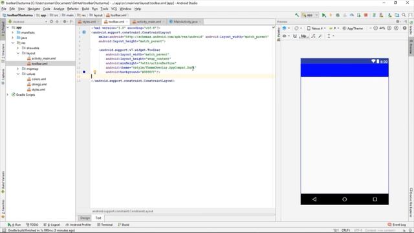The width and height of the screenshot is (414, 233).
Task: Collapse the values folder
Action: 18,74
